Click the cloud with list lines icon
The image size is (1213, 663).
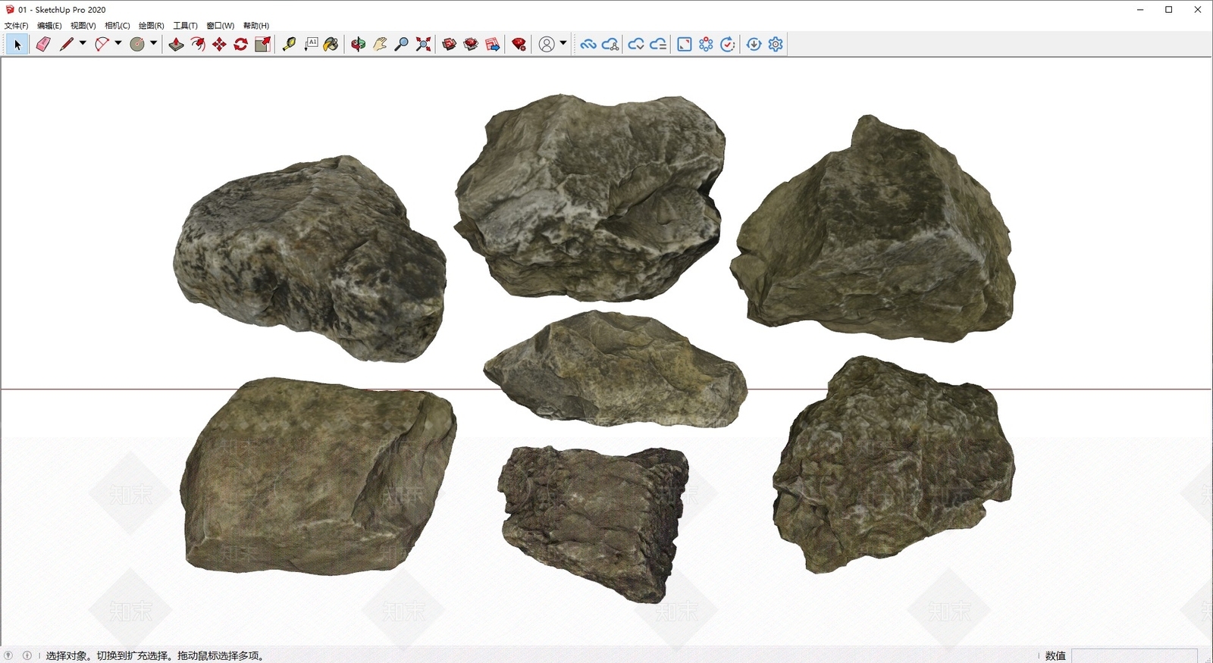click(x=658, y=45)
